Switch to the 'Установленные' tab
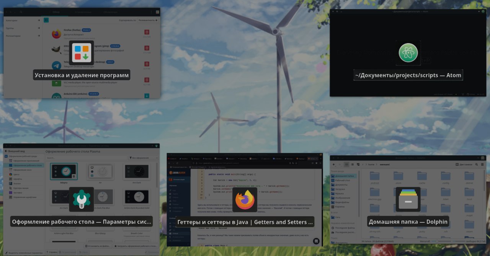Screen dimensions: 490x256 [83, 12]
